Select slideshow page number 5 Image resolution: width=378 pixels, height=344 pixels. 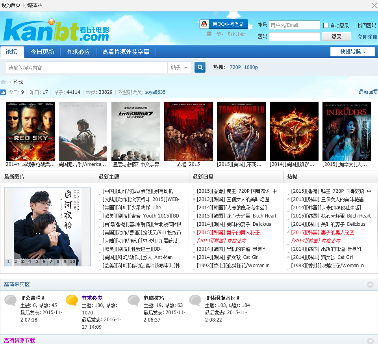[x=37, y=262]
